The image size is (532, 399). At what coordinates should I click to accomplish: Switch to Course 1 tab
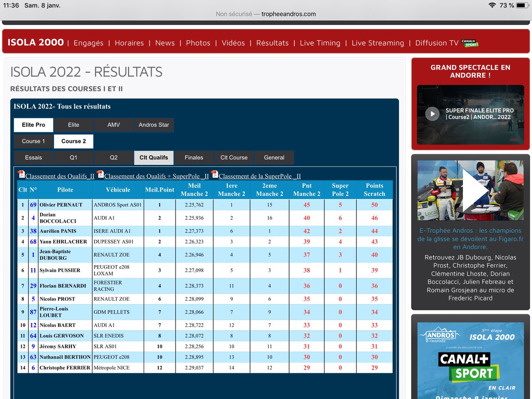coord(33,141)
